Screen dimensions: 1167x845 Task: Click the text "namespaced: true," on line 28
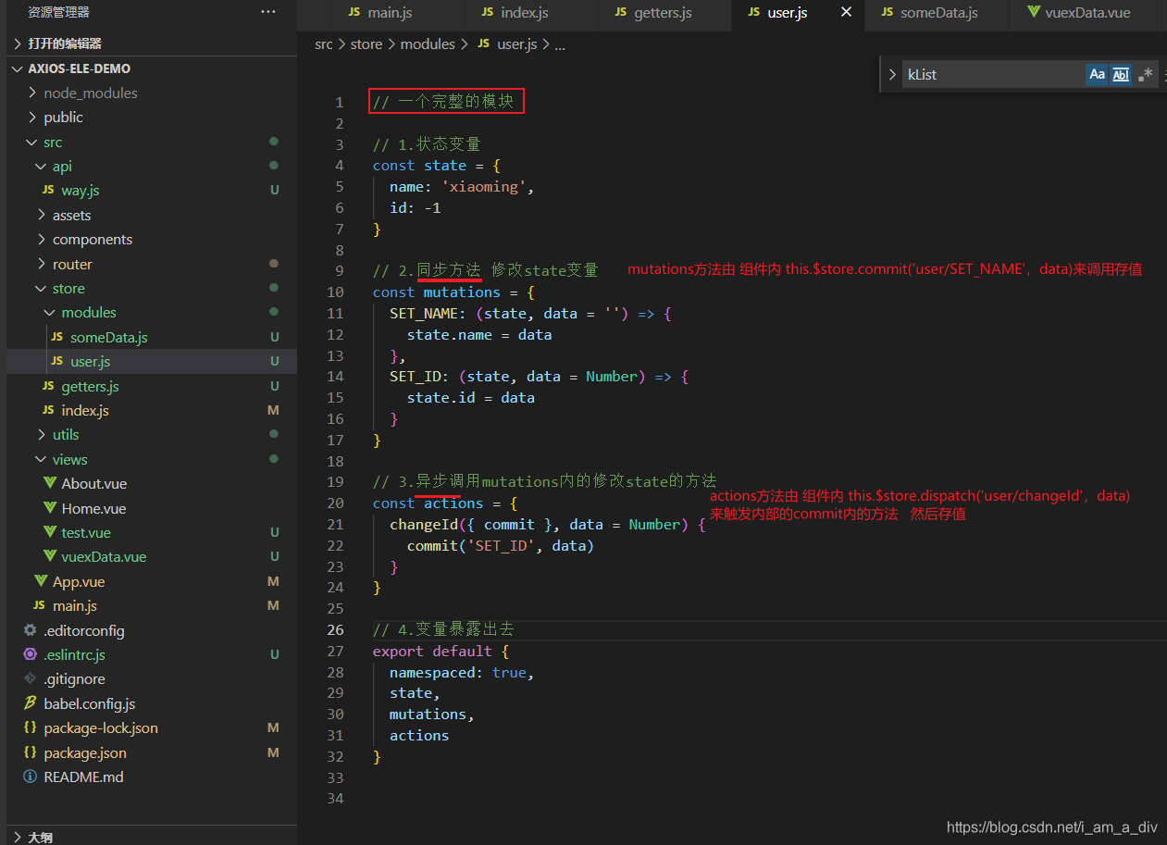click(462, 672)
